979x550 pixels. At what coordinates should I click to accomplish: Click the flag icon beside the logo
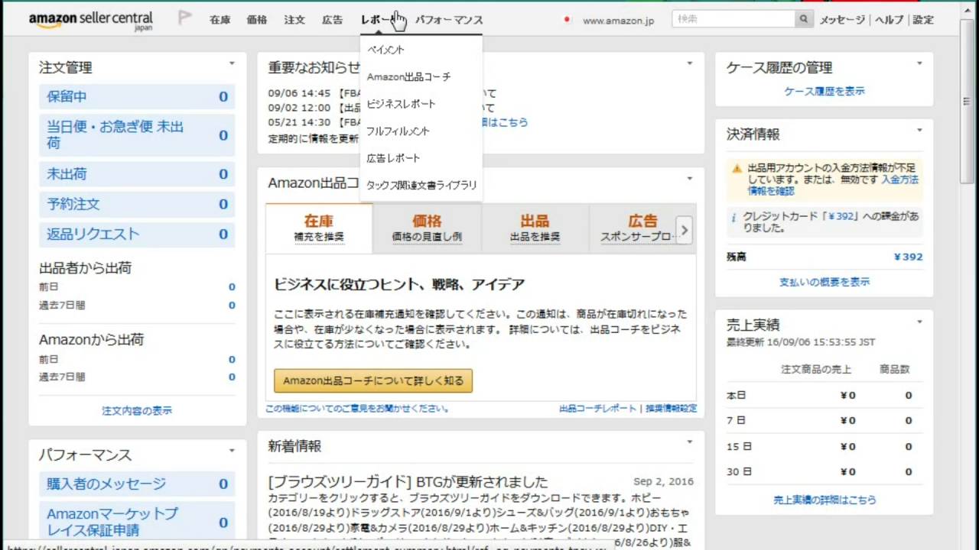(184, 18)
